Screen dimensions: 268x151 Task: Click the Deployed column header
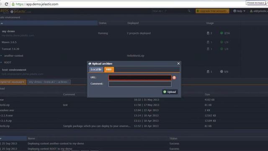click(x=133, y=23)
